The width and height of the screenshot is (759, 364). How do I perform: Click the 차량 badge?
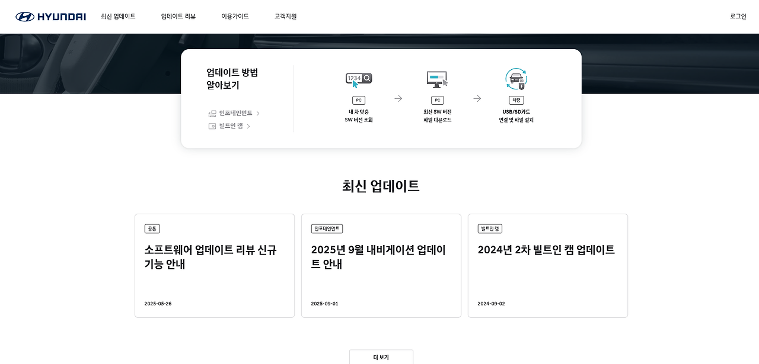[516, 100]
